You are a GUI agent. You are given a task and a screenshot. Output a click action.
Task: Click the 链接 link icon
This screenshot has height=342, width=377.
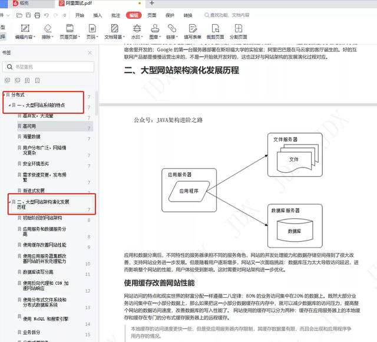click(172, 28)
